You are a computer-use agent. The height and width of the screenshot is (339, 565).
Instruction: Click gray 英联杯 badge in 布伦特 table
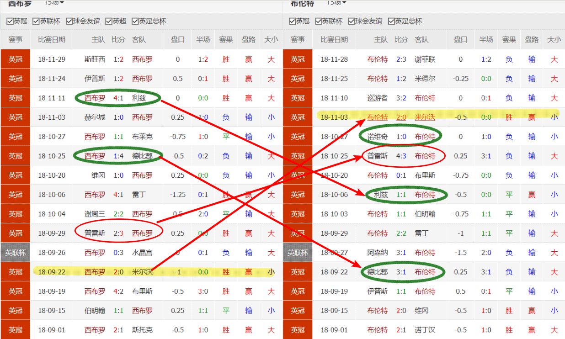[298, 253]
